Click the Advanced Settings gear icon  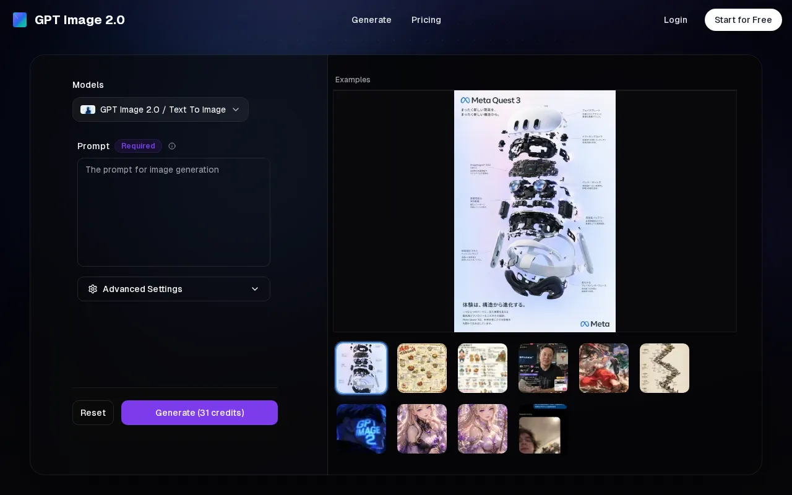93,289
